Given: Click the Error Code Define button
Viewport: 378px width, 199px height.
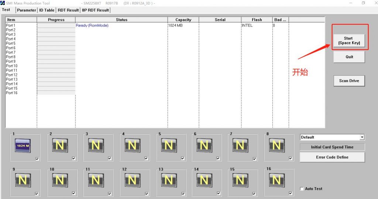Looking at the screenshot, I should pyautogui.click(x=332, y=157).
